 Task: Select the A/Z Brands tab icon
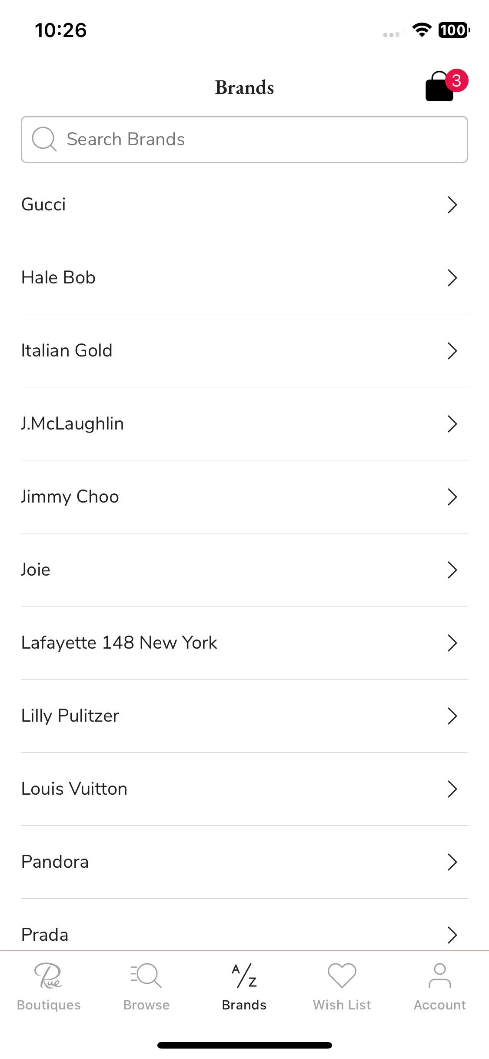pos(244,976)
